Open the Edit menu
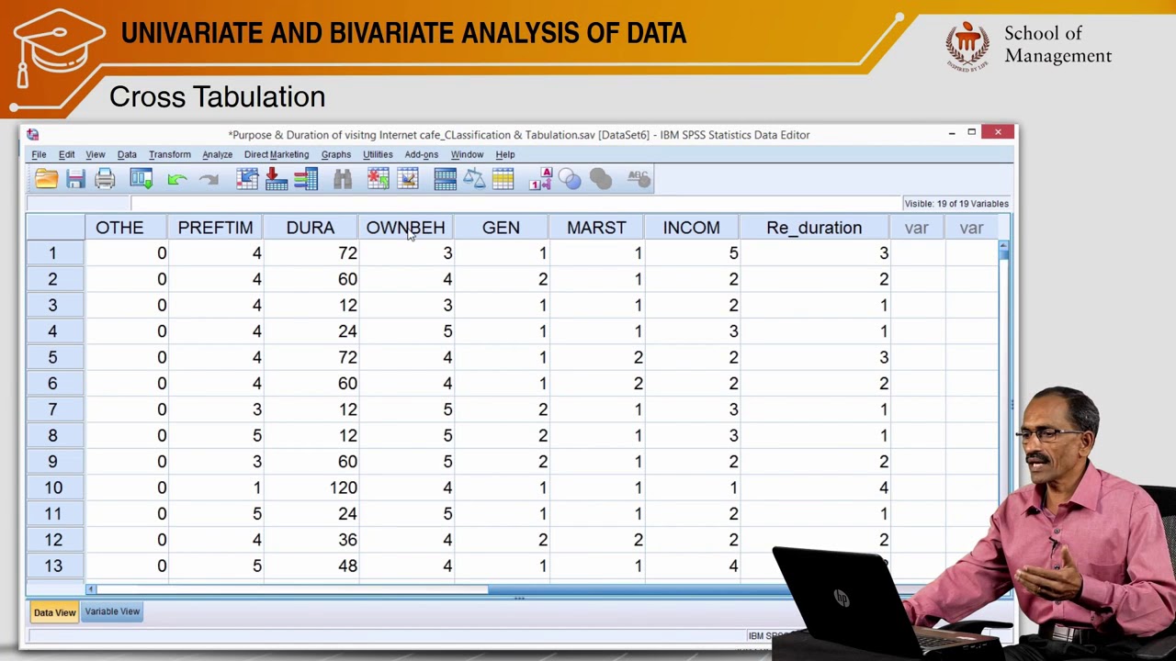This screenshot has height=661, width=1176. tap(67, 154)
